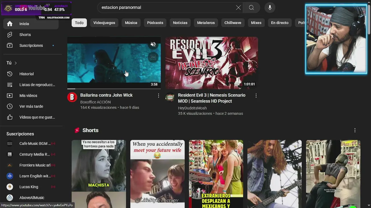This screenshot has width=371, height=208.
Task: Start voice search with the microphone
Action: coord(270,8)
